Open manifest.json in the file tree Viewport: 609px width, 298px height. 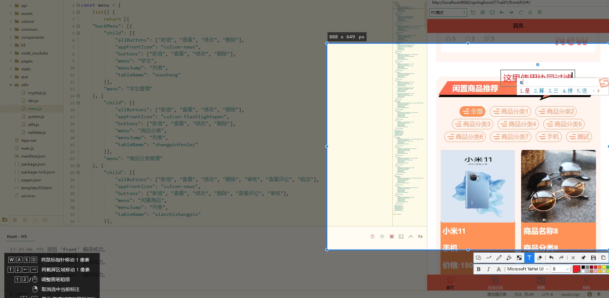tap(33, 156)
